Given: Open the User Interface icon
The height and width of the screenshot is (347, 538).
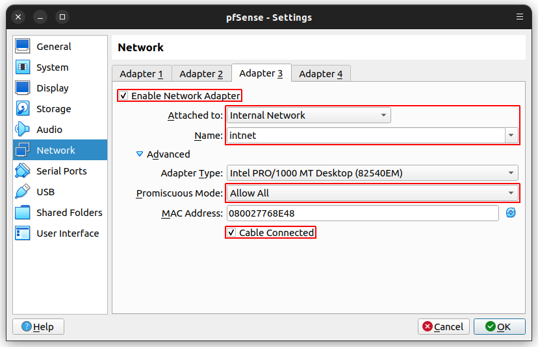Looking at the screenshot, I should tap(22, 233).
